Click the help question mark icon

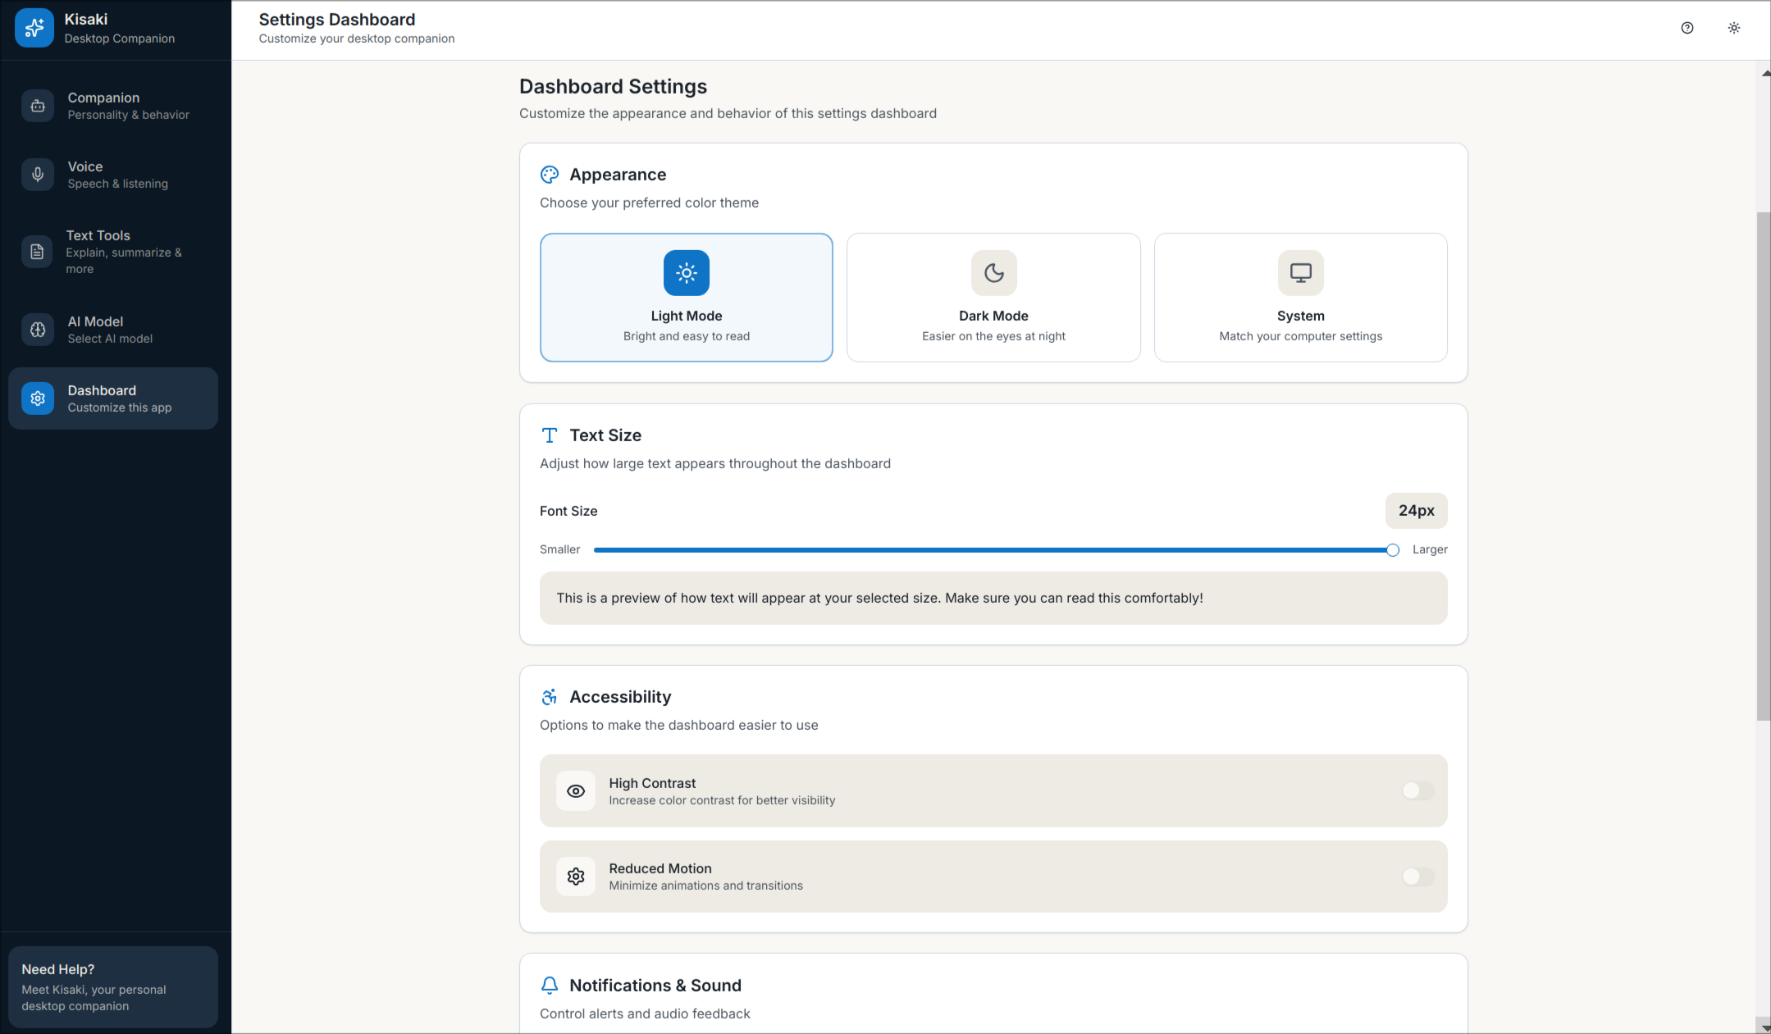[x=1687, y=28]
